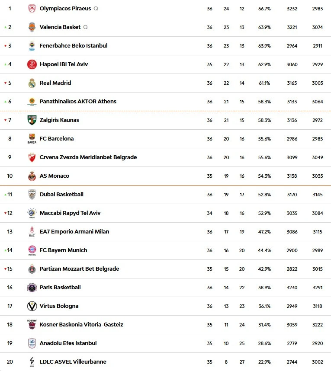Click the Anadolu Efes Istanbul logo
The width and height of the screenshot is (331, 371).
click(x=32, y=343)
